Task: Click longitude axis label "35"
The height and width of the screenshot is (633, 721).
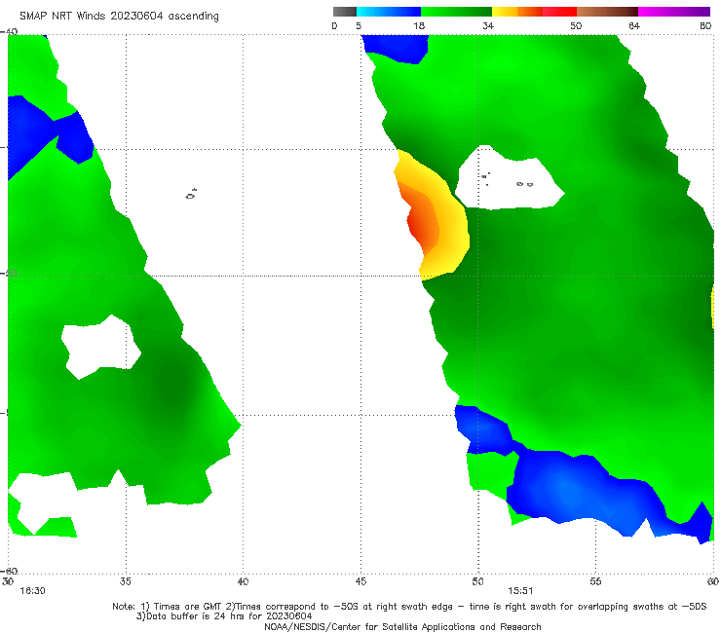Action: click(x=125, y=581)
